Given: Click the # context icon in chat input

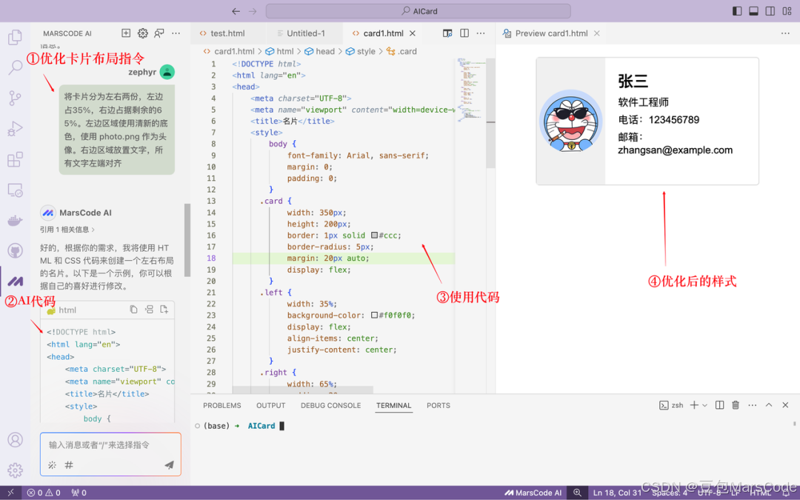Looking at the screenshot, I should point(69,464).
